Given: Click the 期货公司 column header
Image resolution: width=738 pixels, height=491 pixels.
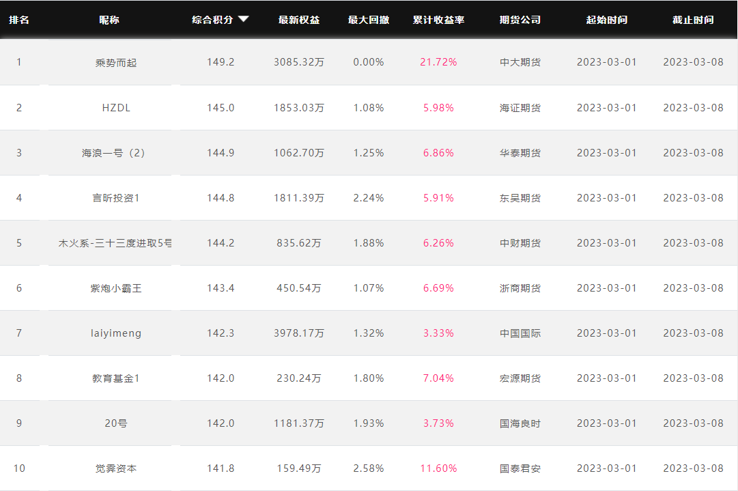Looking at the screenshot, I should [x=520, y=20].
